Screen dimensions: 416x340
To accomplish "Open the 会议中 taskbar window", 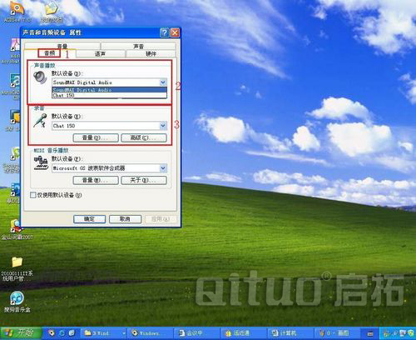I will click(x=196, y=332).
